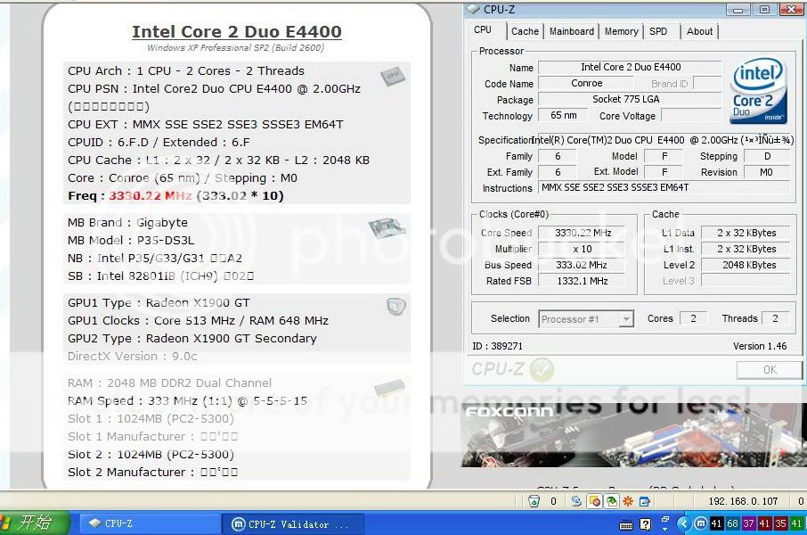Click the network globe status bar icon
The height and width of the screenshot is (535, 807).
tap(576, 501)
